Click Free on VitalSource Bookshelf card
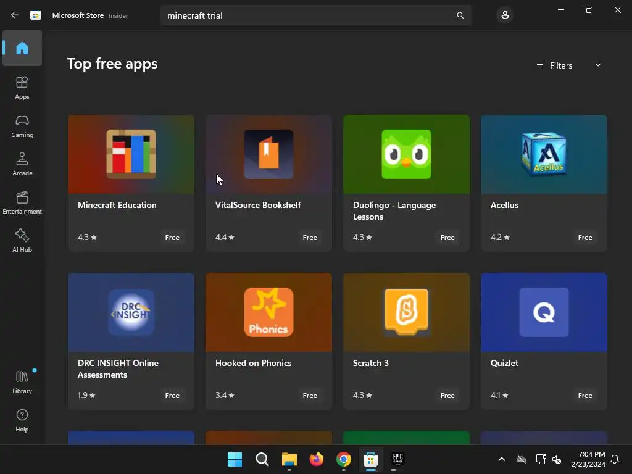The image size is (632, 474). 310,238
